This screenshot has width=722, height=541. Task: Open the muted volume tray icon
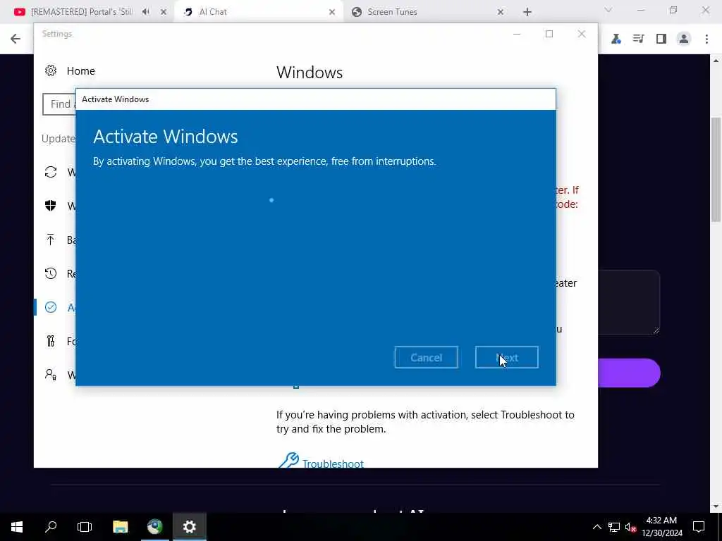[x=630, y=527]
